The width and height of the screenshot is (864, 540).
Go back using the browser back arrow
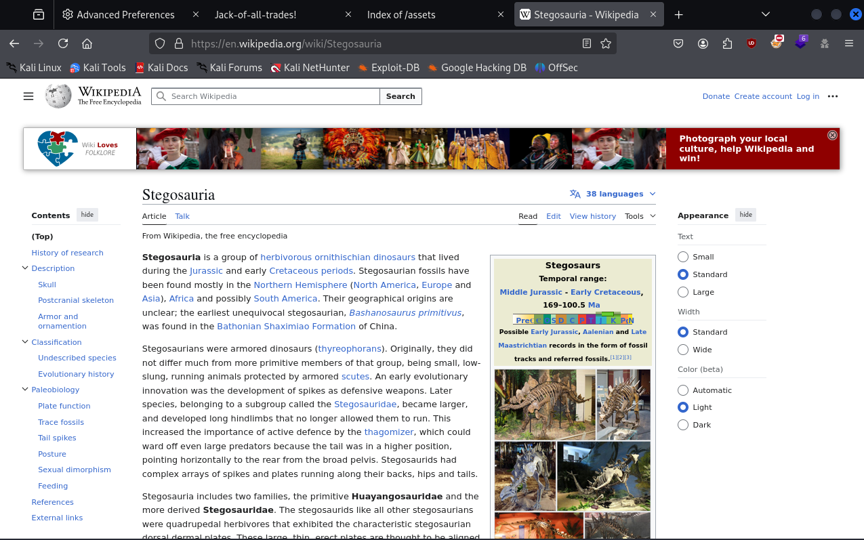click(14, 43)
